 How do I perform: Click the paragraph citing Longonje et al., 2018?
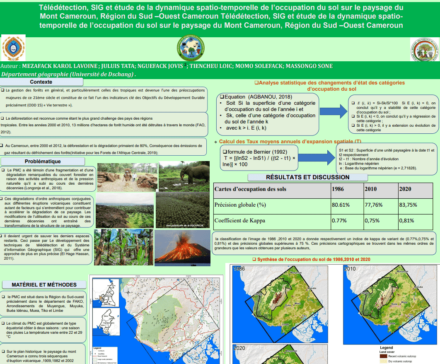[47, 179]
